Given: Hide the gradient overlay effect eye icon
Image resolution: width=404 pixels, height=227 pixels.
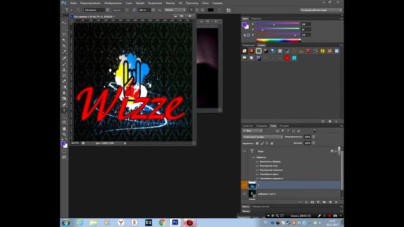Looking at the screenshot, I should tap(257, 178).
